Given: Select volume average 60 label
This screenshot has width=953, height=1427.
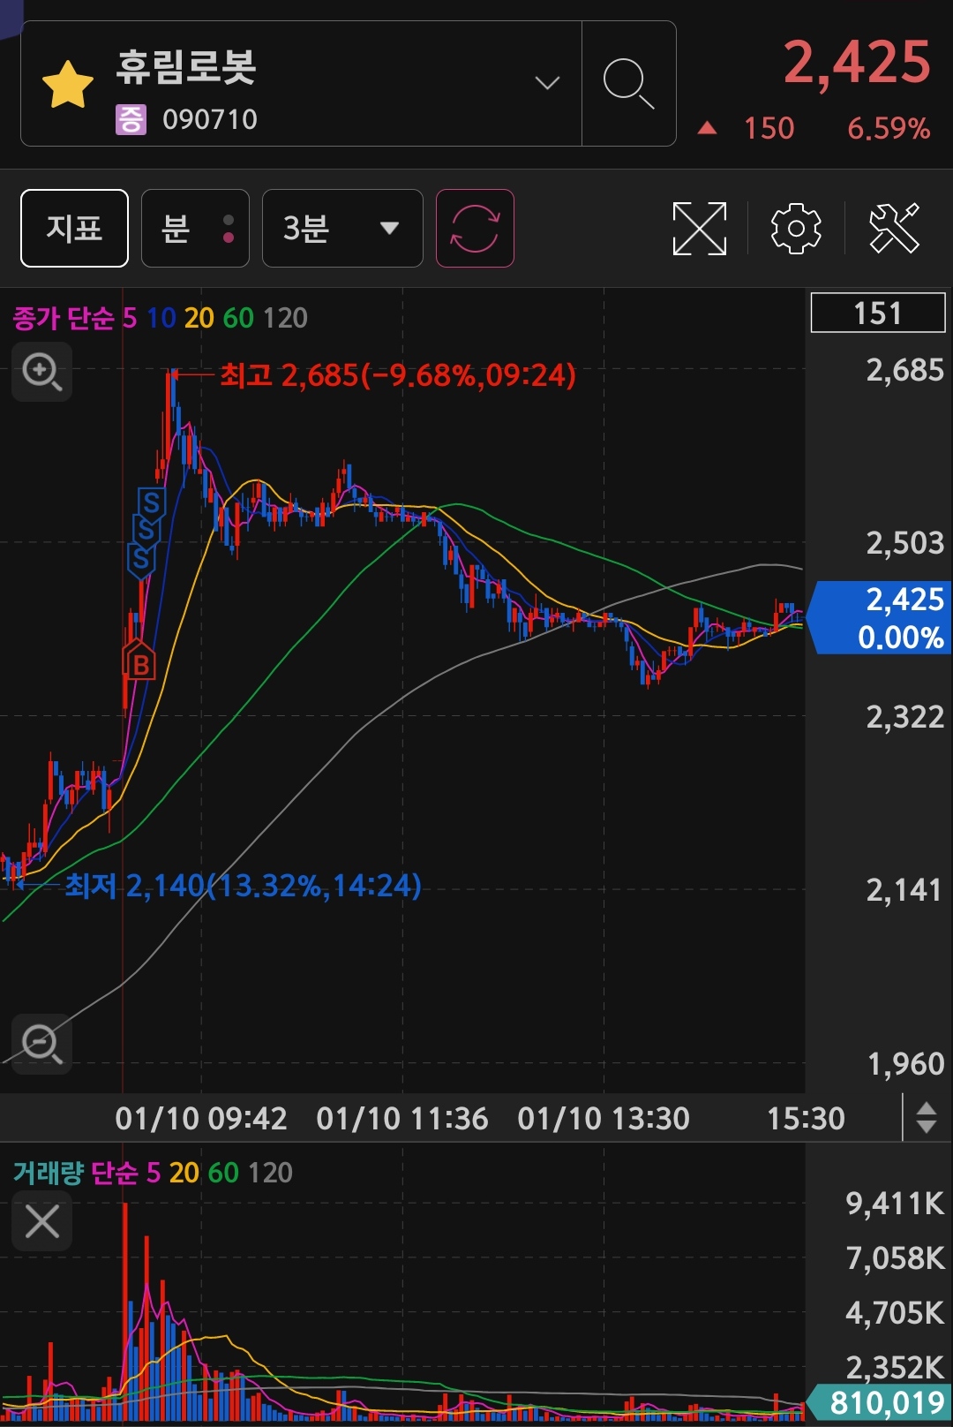Looking at the screenshot, I should point(223,1173).
